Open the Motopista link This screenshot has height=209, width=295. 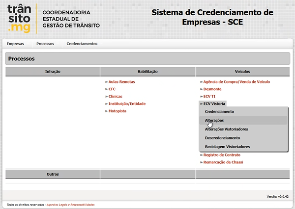point(118,111)
